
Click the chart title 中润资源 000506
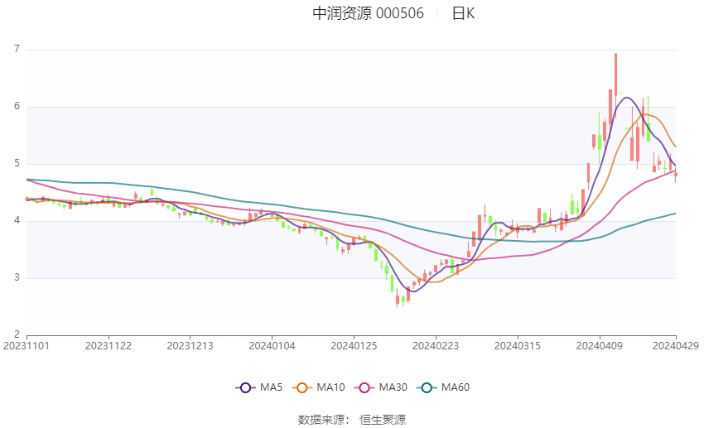(369, 13)
